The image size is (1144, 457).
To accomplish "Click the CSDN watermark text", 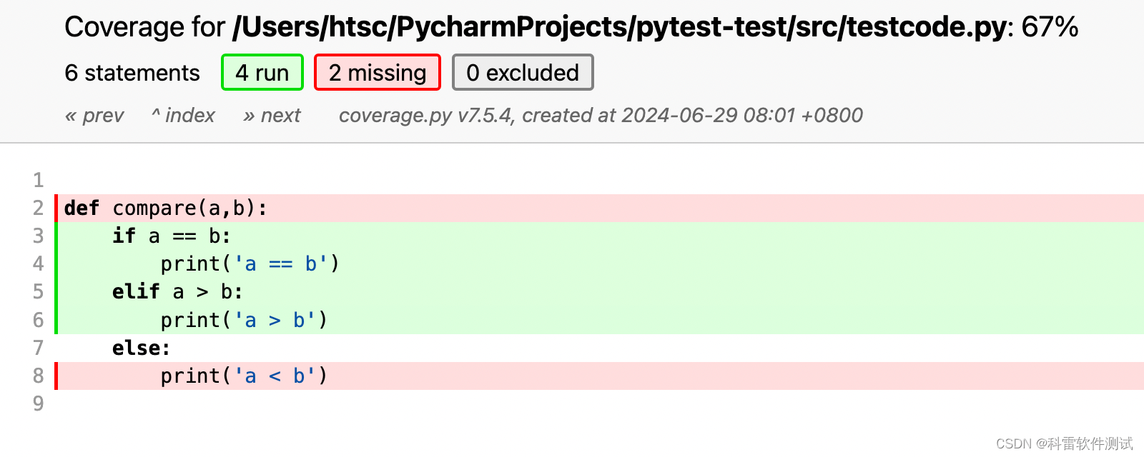I will 1060,443.
